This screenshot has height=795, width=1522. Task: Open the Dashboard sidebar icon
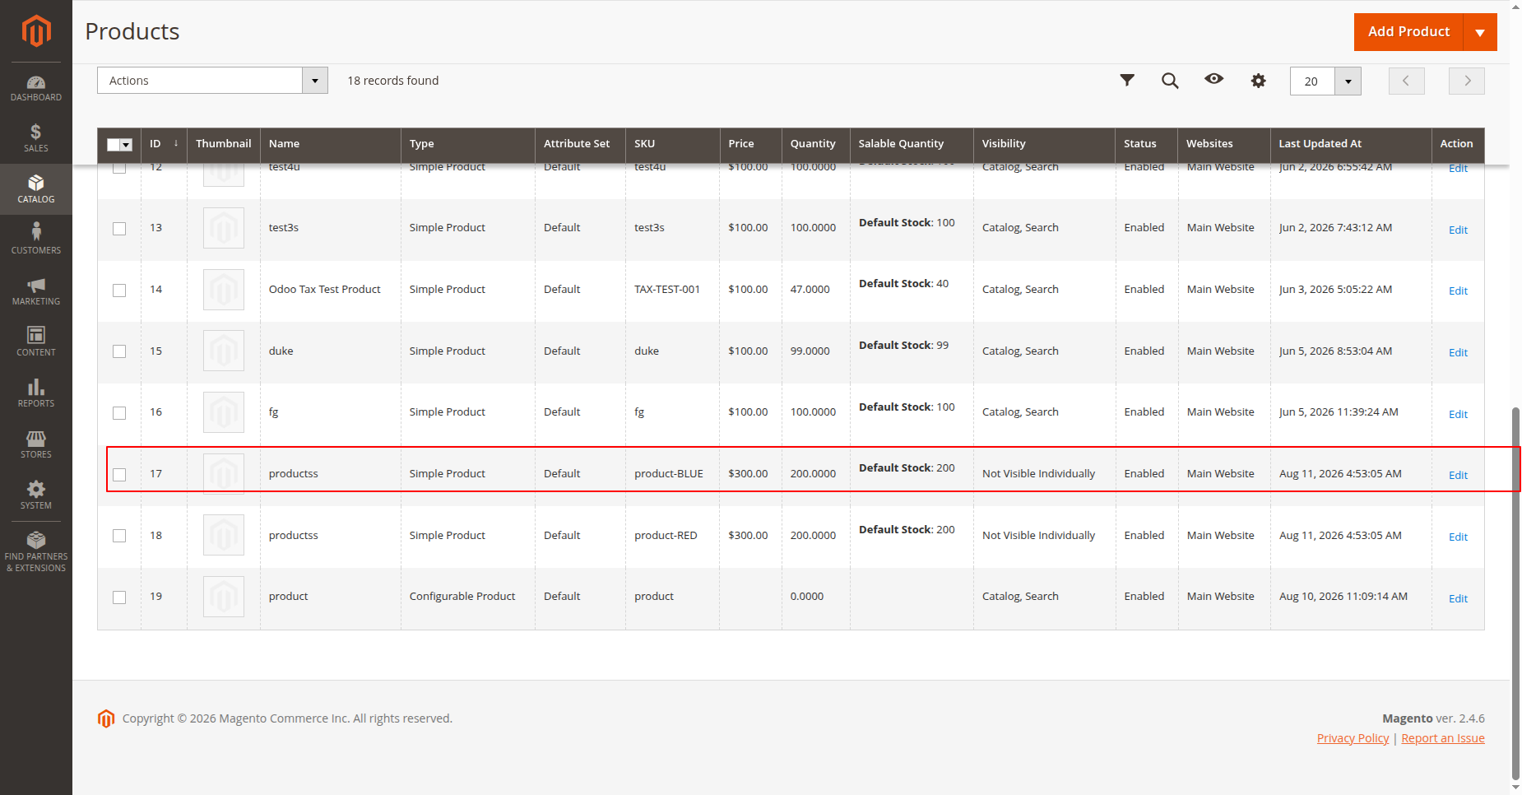pyautogui.click(x=36, y=88)
